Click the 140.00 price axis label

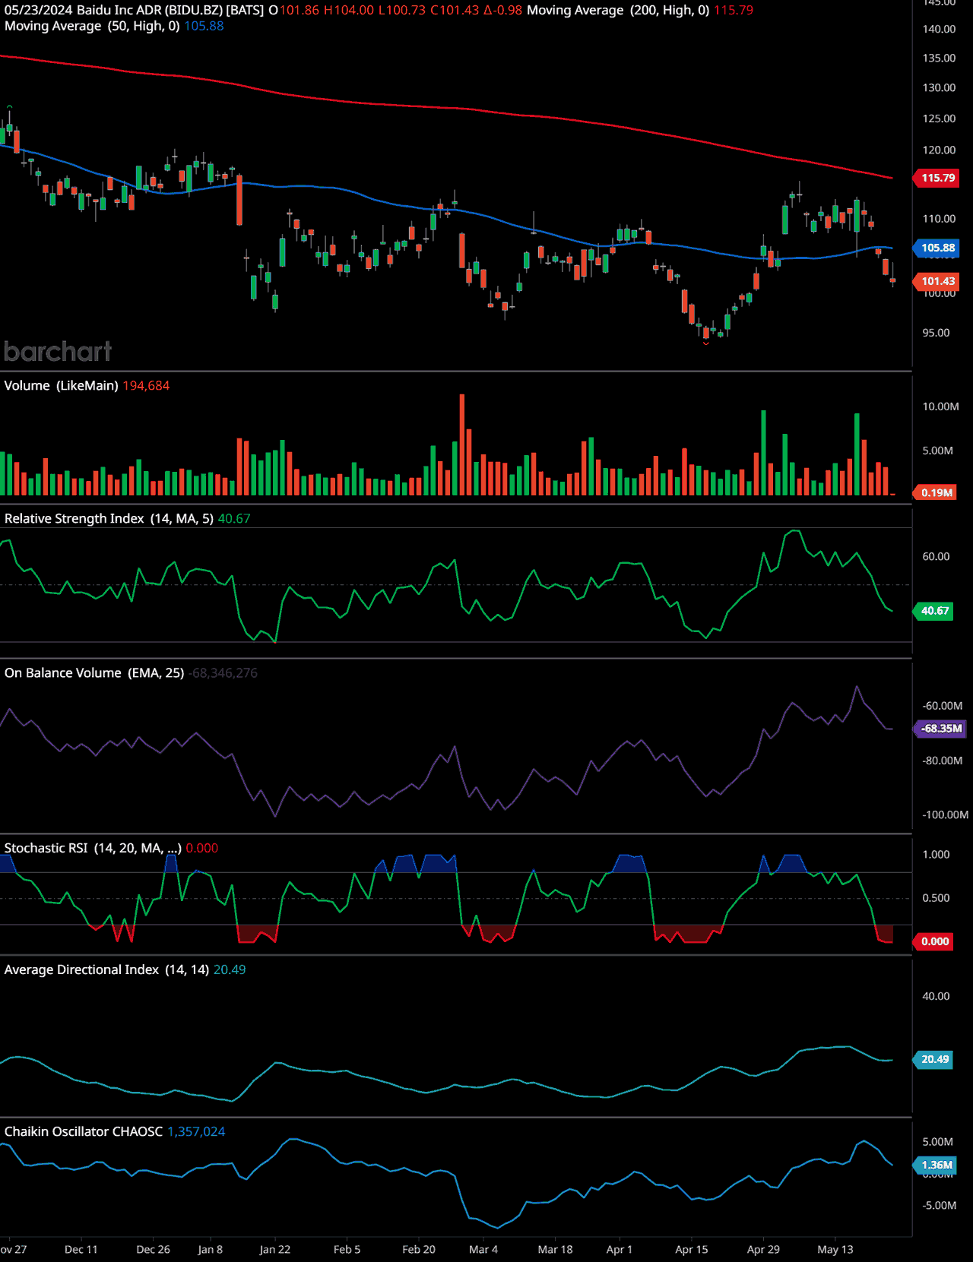(939, 29)
